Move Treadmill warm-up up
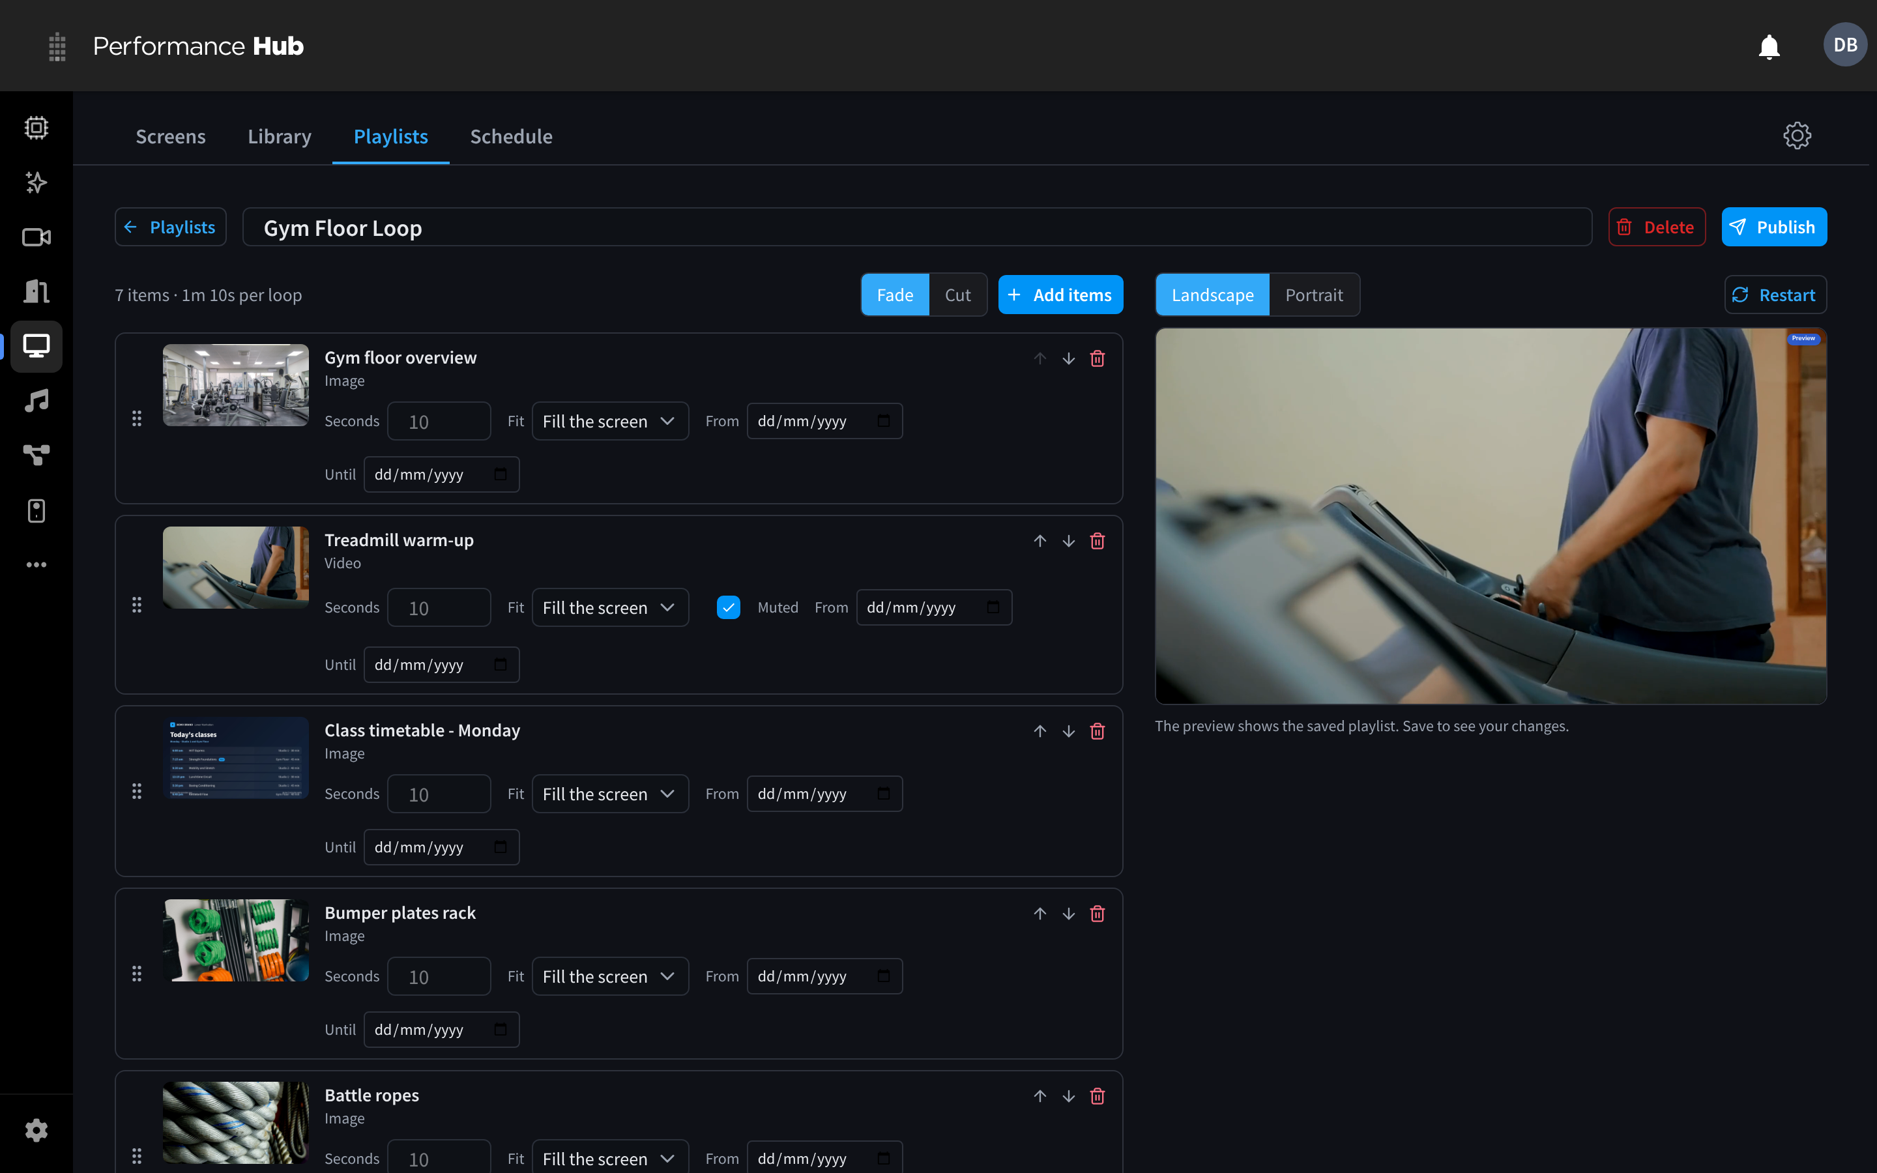The image size is (1877, 1173). pos(1040,541)
